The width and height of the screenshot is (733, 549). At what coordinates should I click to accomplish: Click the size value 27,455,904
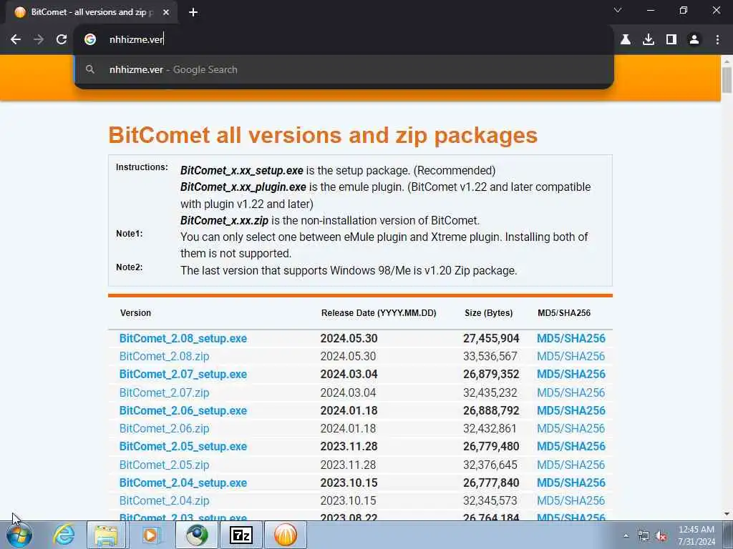click(x=491, y=338)
